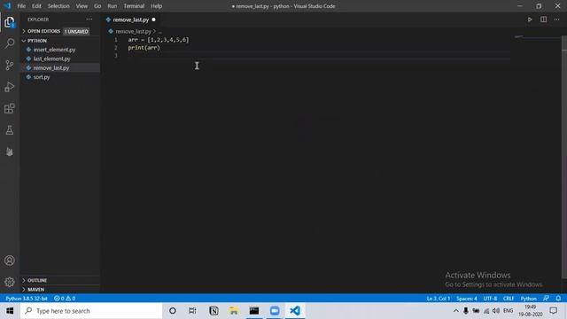Click the code minimap preview
Image resolution: width=567 pixels, height=319 pixels.
tap(519, 37)
